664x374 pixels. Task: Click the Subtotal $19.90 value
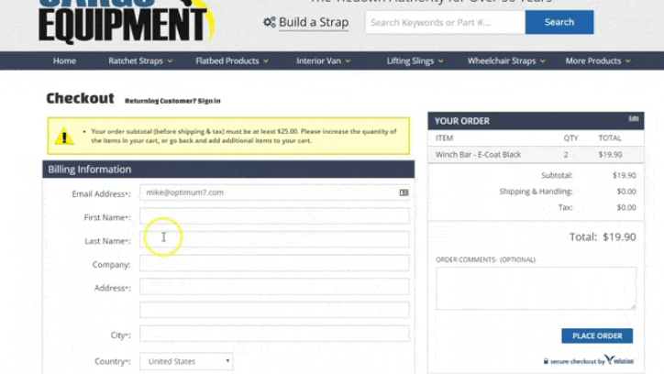pos(625,175)
